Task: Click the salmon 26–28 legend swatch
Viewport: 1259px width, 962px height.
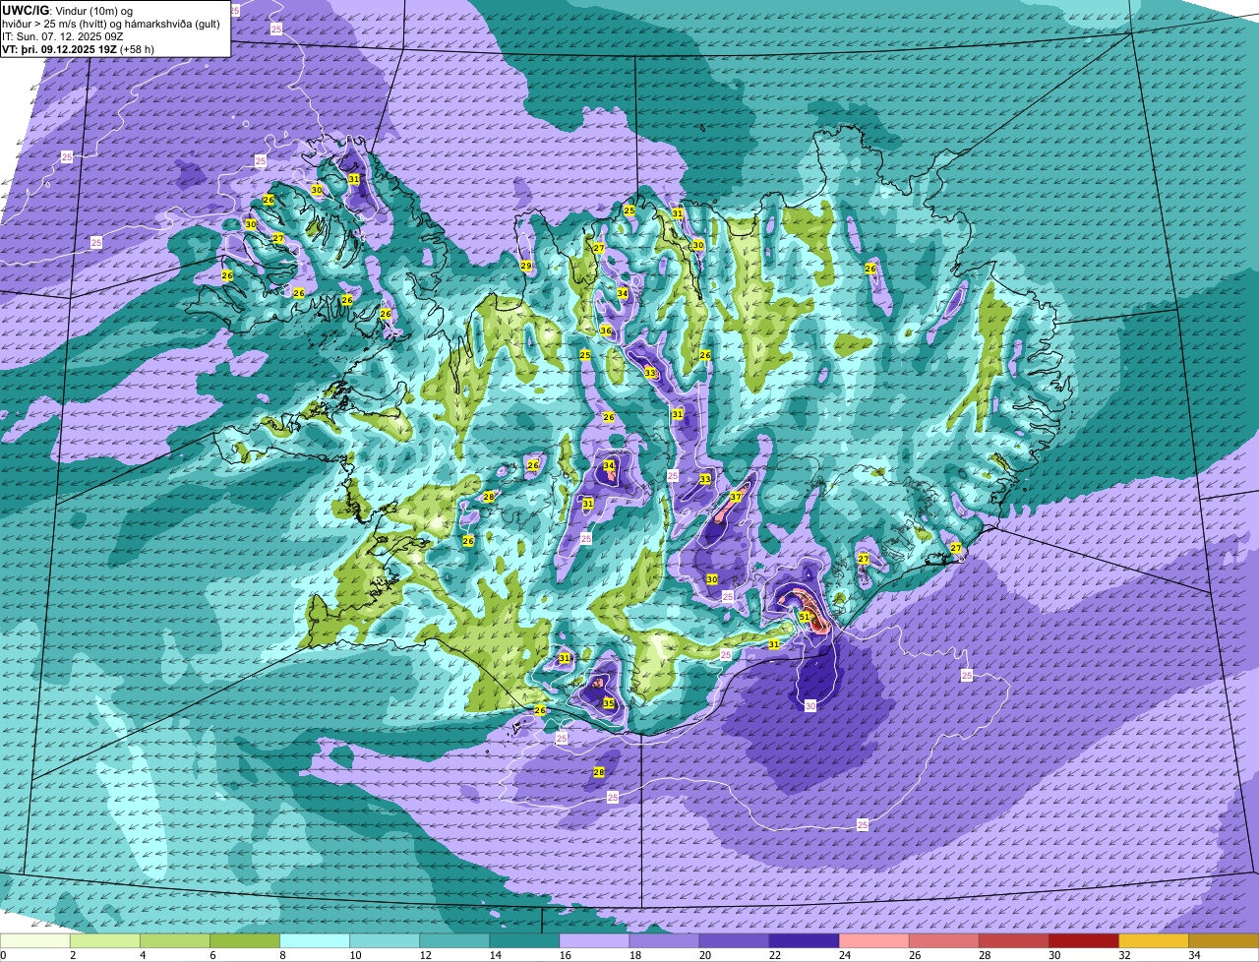Action: click(943, 941)
